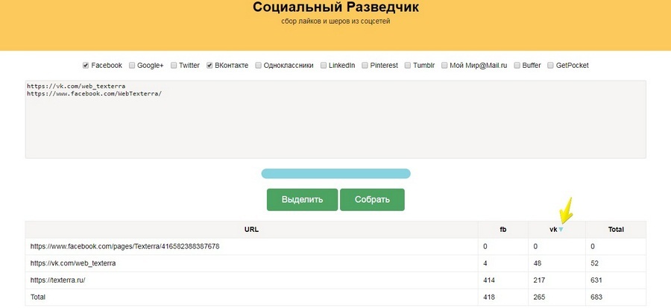Select the facebook.com/pages/Texterra URL cell
671x308 pixels.
click(x=252, y=246)
